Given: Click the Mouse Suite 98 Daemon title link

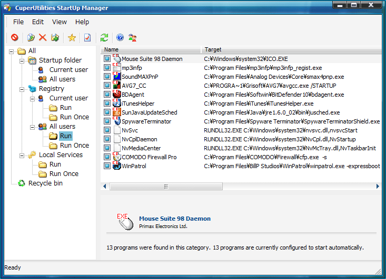Looking at the screenshot, I should click(175, 219).
